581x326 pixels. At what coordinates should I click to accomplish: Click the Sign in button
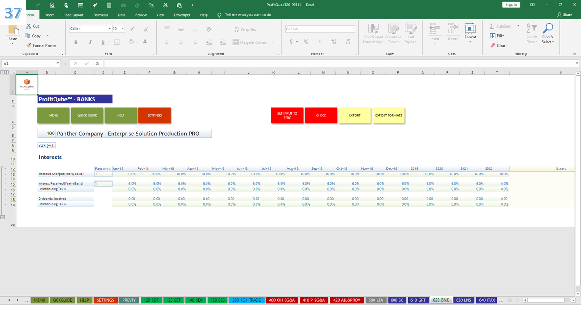point(511,5)
